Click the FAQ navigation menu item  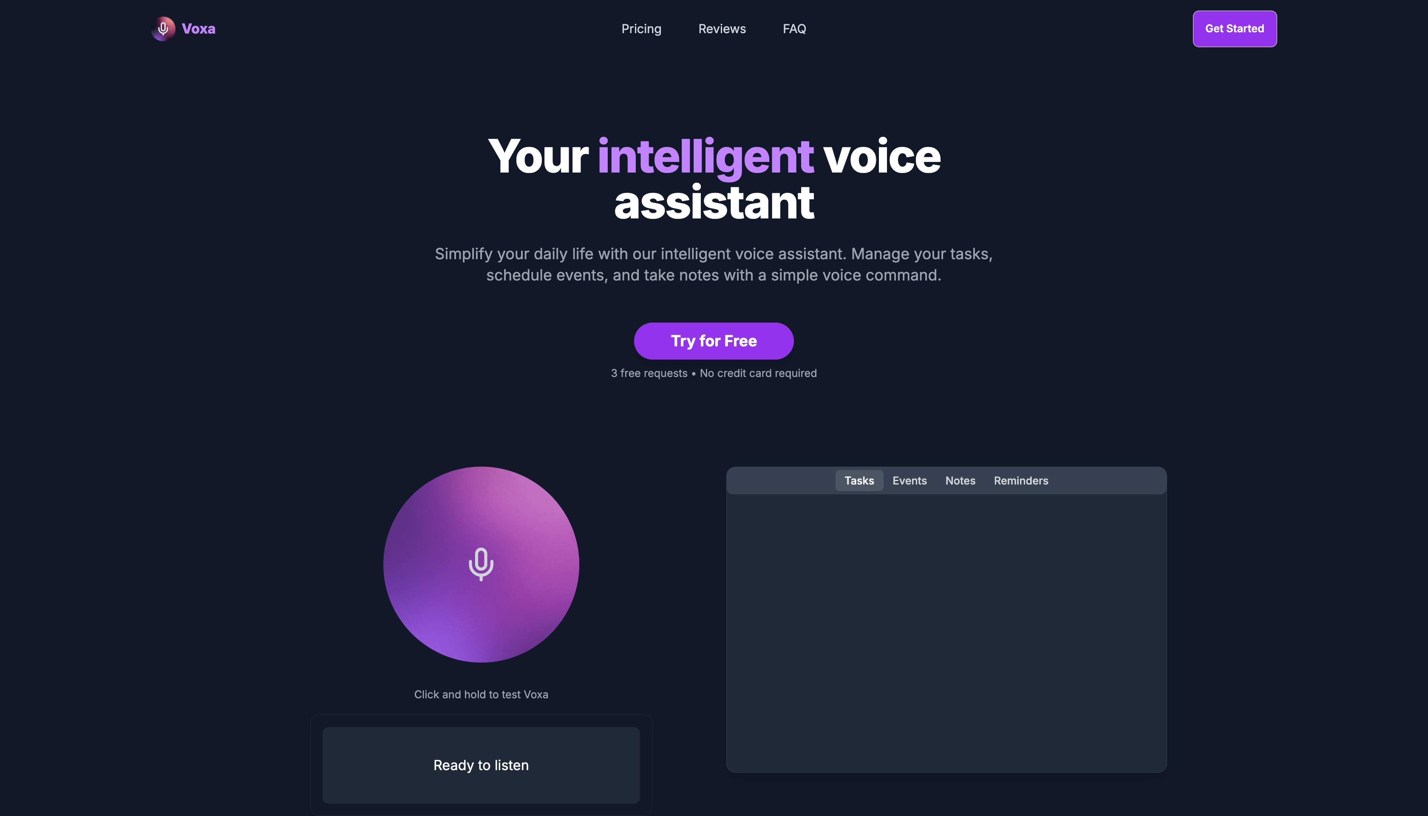[794, 28]
